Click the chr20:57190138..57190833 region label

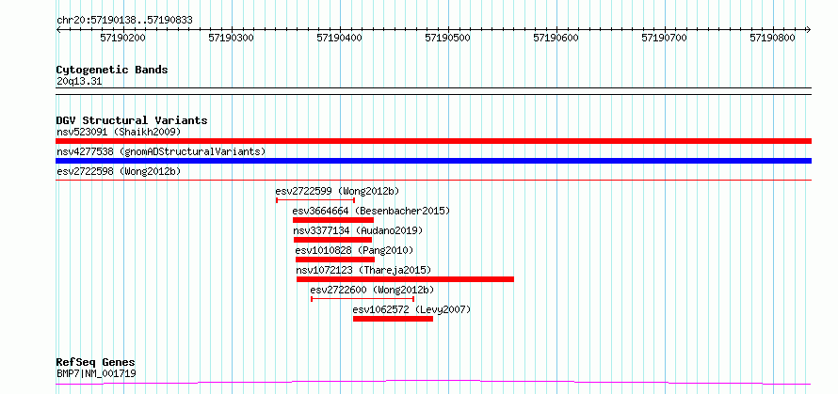pyautogui.click(x=124, y=21)
